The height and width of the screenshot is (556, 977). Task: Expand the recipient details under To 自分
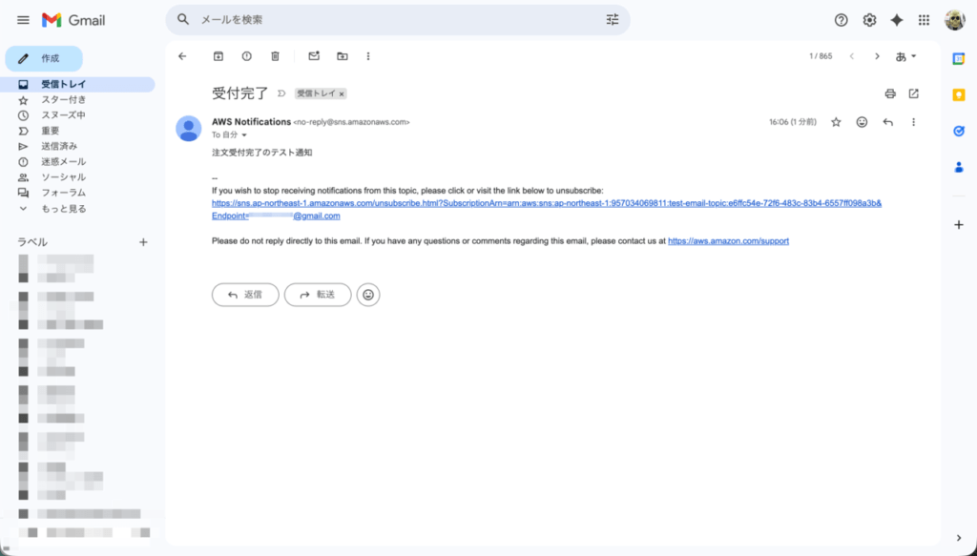245,134
